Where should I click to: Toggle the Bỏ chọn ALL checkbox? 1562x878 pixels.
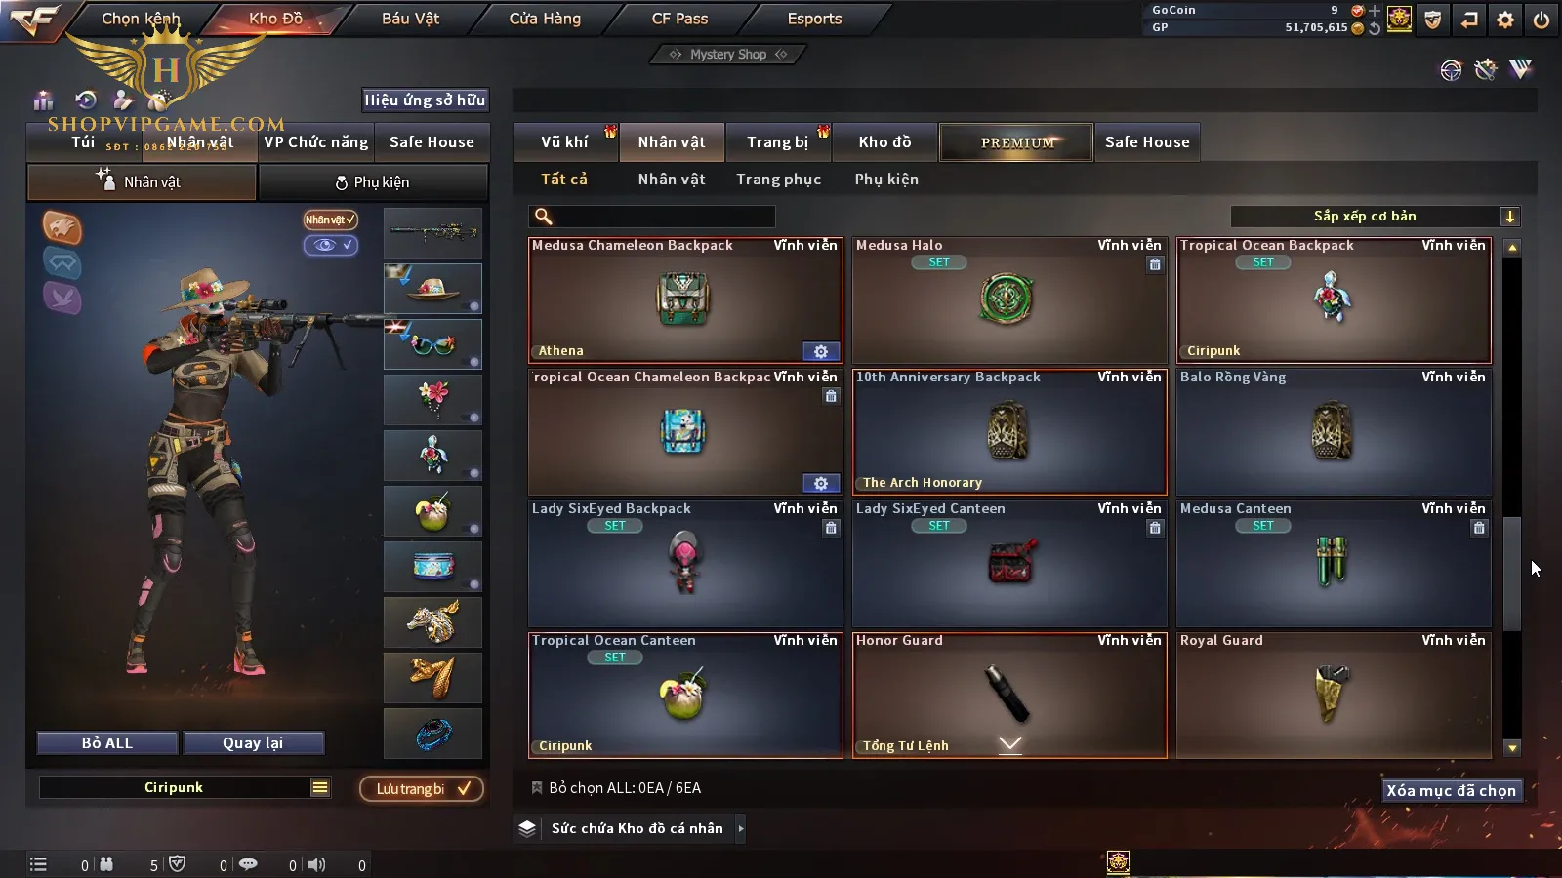click(x=536, y=787)
